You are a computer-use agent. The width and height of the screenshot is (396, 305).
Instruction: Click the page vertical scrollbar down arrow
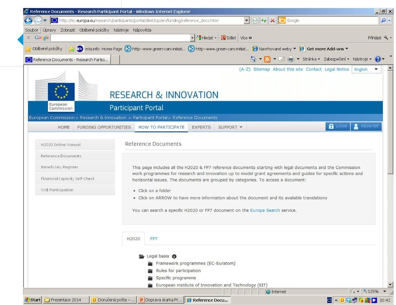tap(390, 285)
